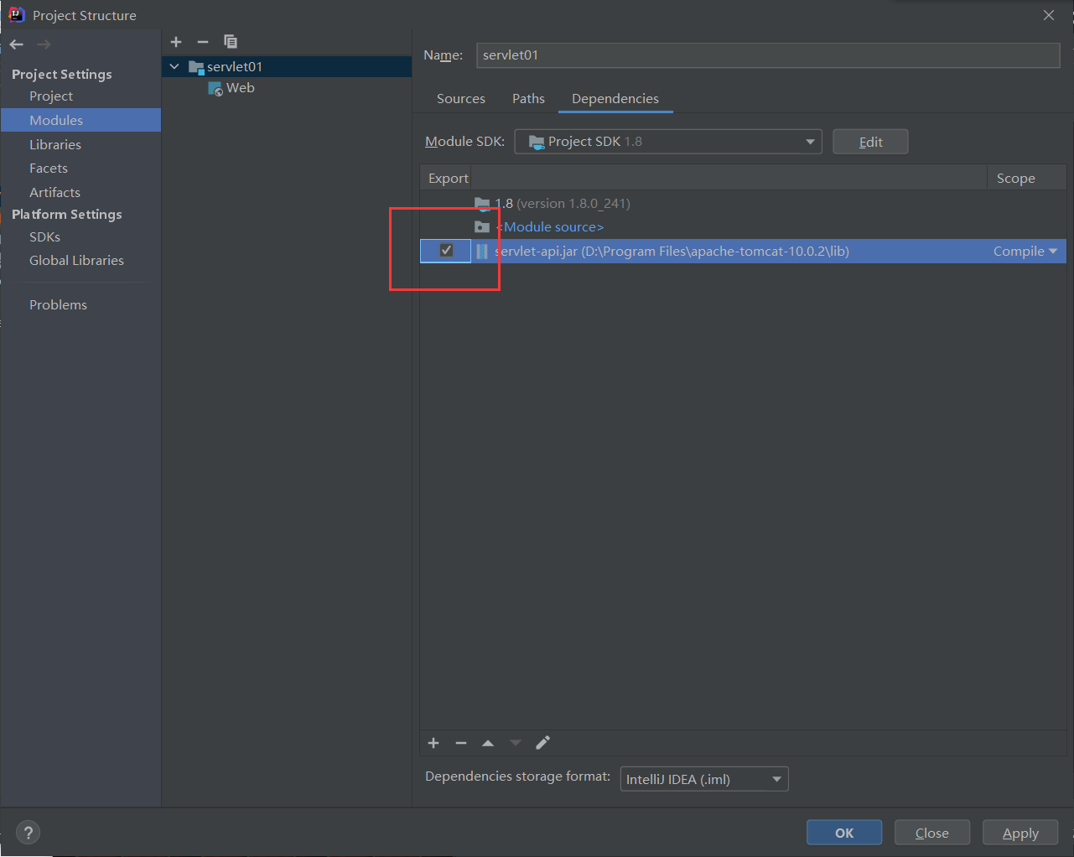
Task: Remove dependency with bottom minus icon
Action: click(x=460, y=743)
